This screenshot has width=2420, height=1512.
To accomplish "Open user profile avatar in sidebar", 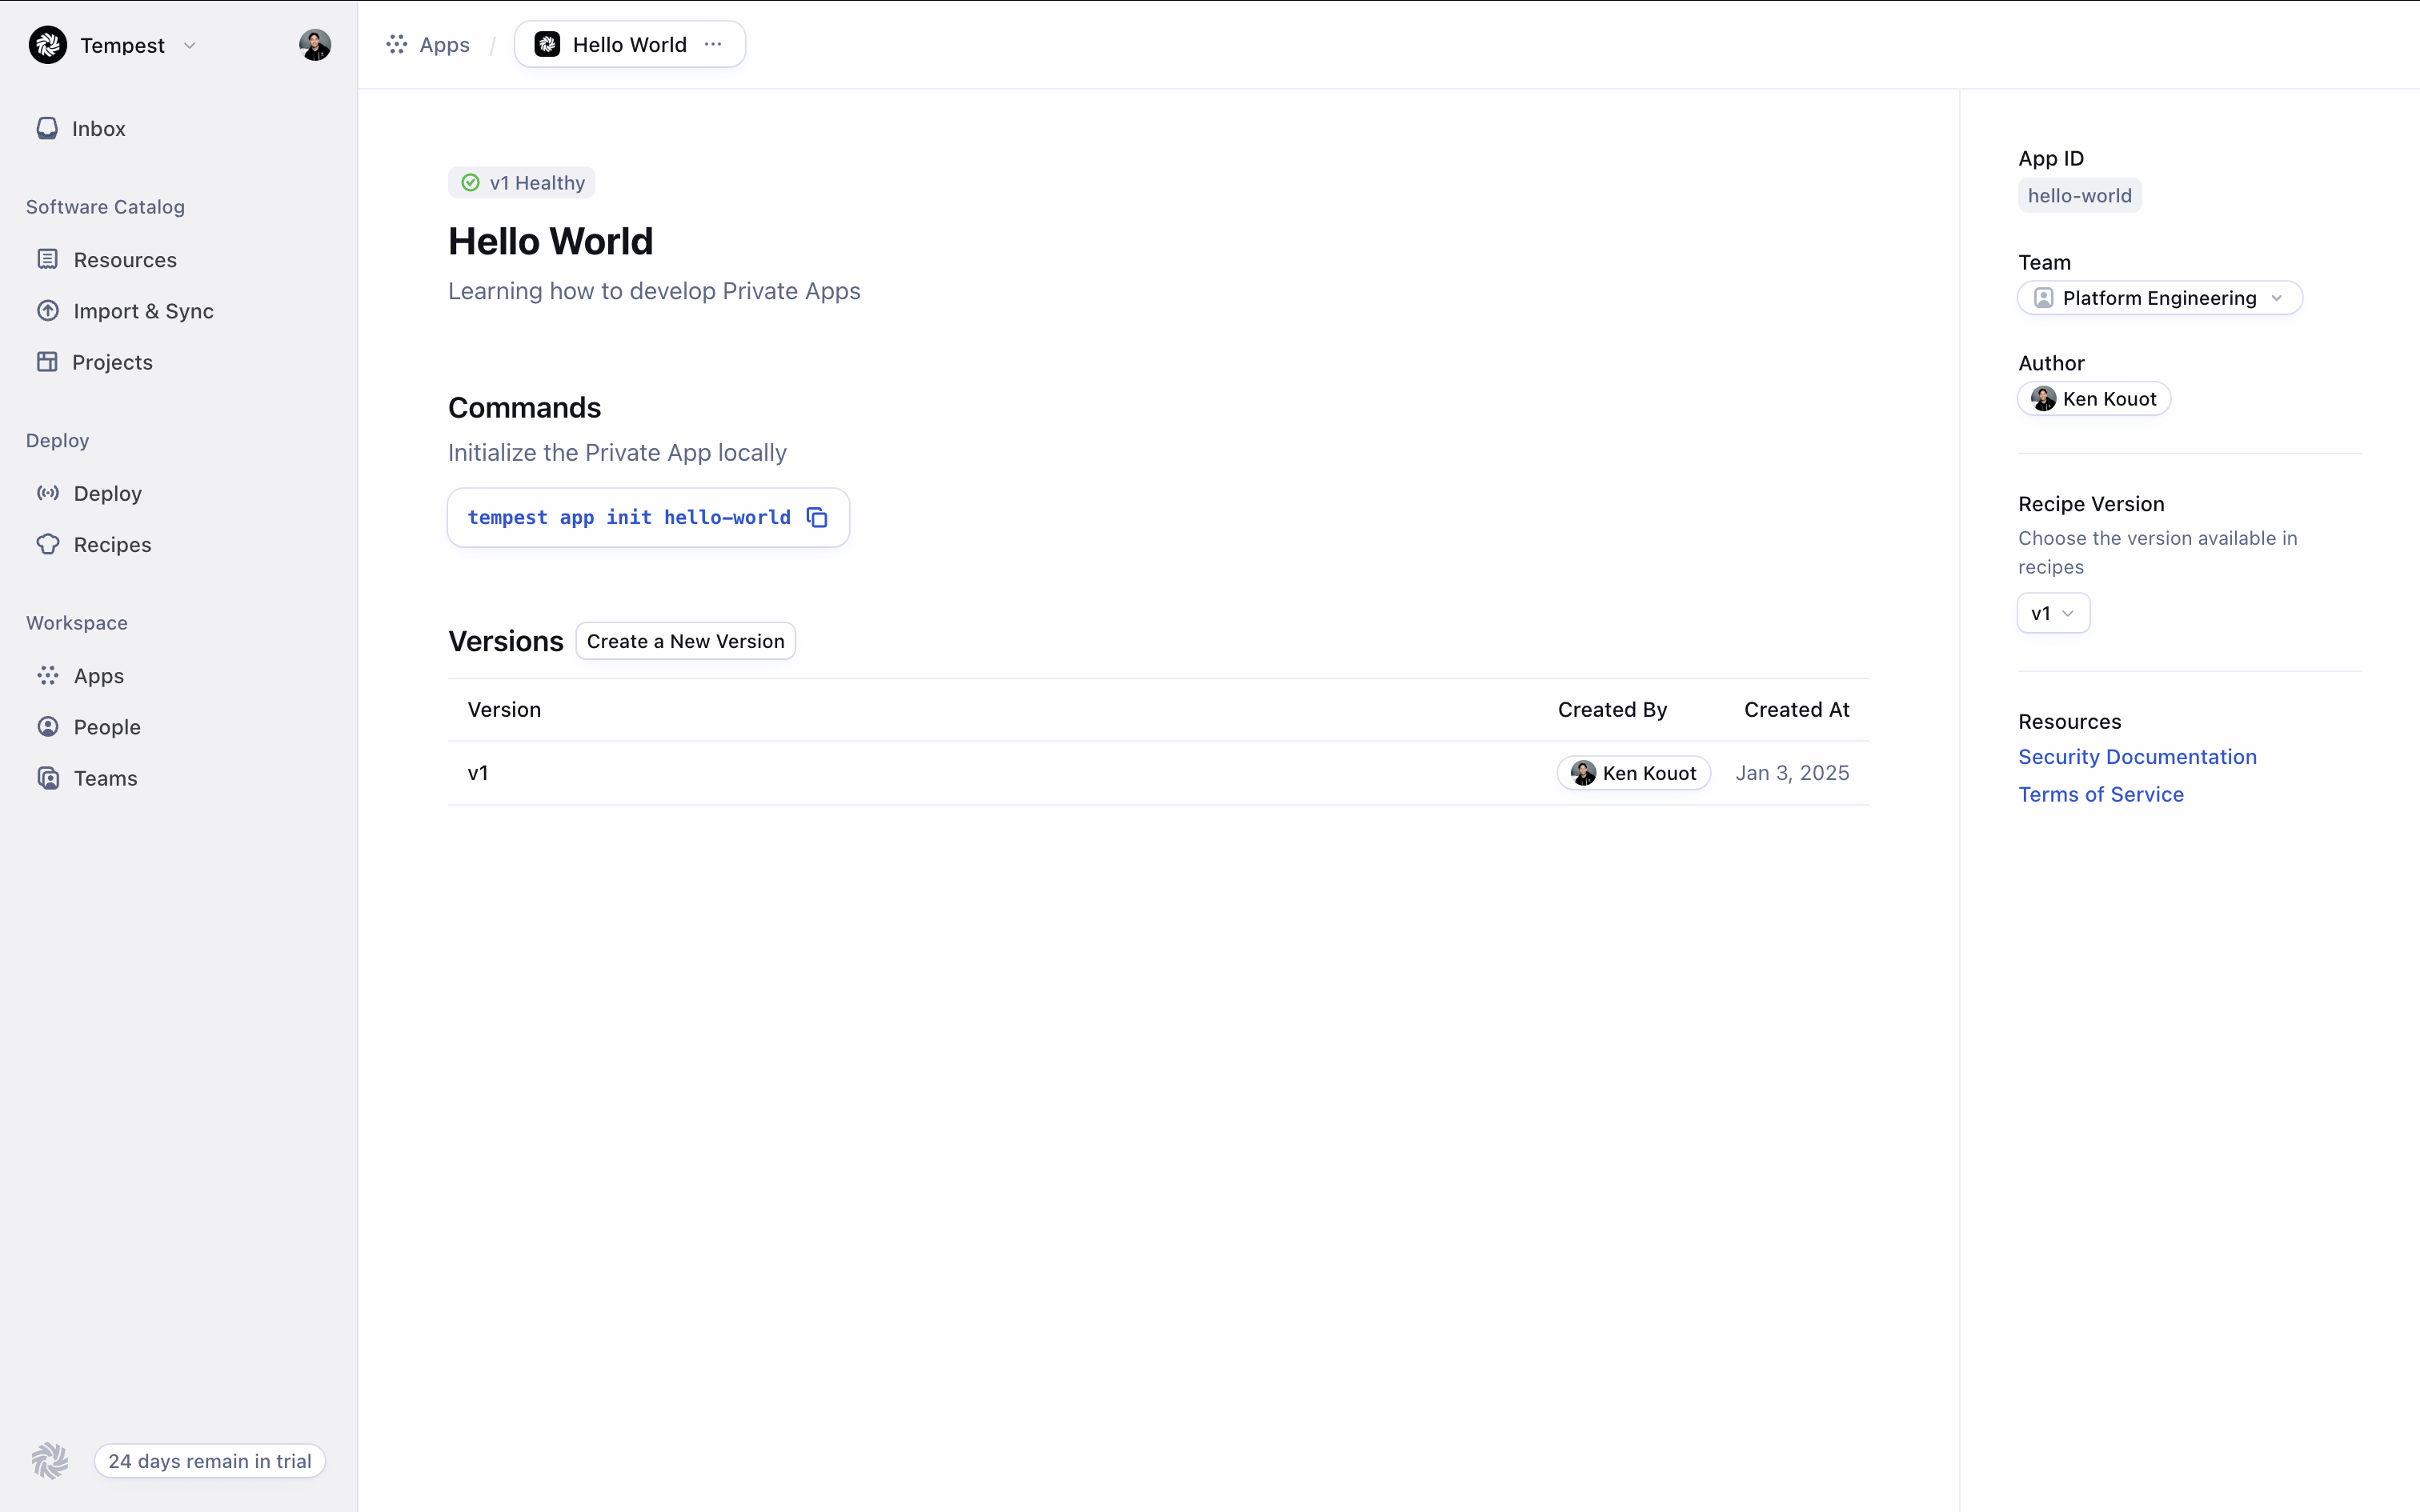I will (314, 45).
